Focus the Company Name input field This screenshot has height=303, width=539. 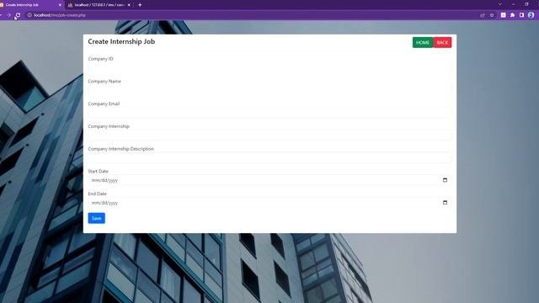click(x=269, y=90)
